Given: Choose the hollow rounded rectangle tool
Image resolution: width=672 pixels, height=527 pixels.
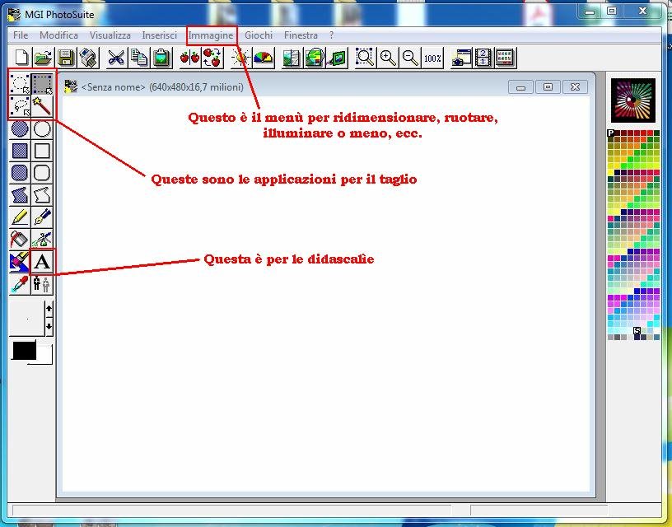Looking at the screenshot, I should (42, 173).
